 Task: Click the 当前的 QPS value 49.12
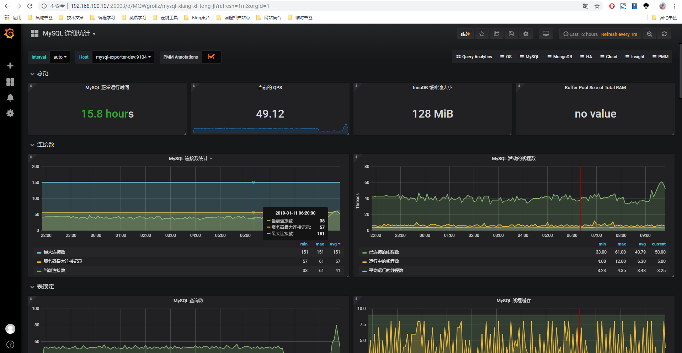270,114
